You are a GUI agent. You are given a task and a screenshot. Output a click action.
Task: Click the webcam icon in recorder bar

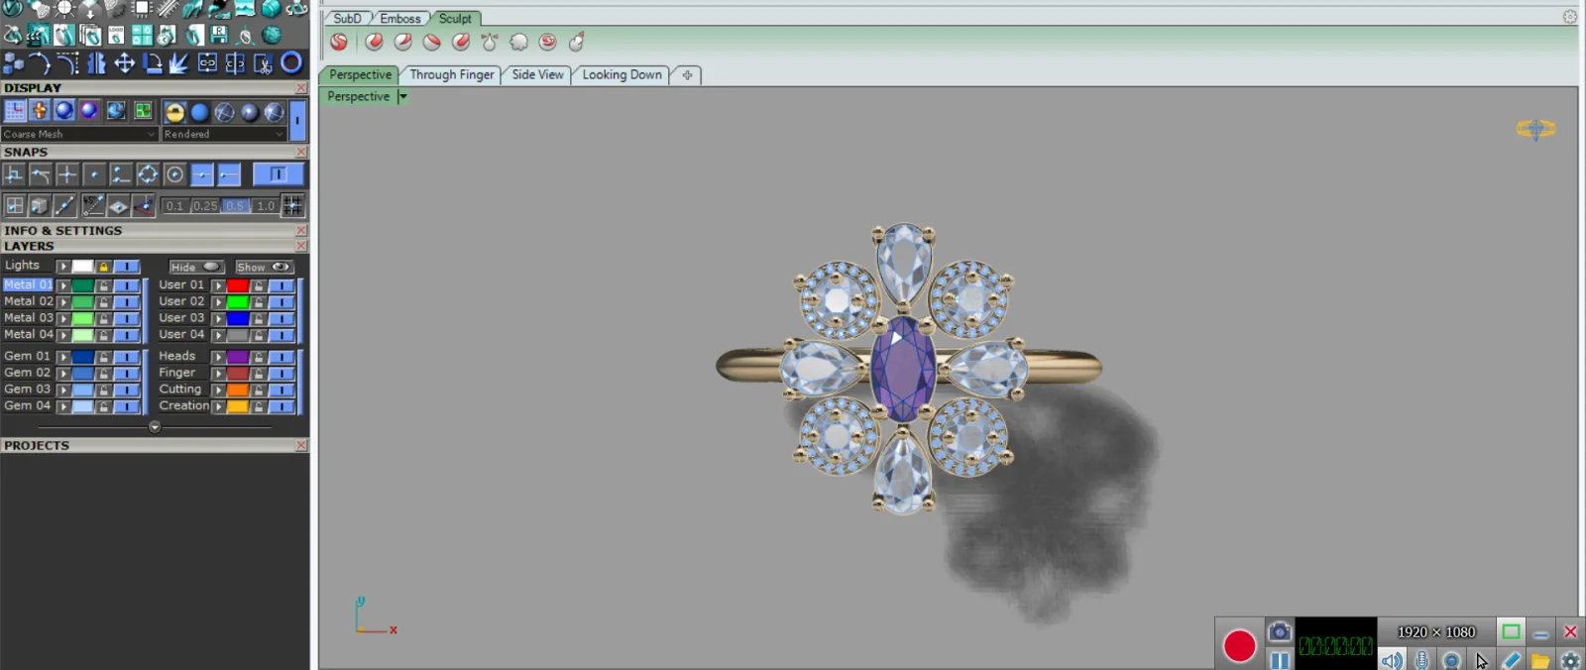[1451, 659]
